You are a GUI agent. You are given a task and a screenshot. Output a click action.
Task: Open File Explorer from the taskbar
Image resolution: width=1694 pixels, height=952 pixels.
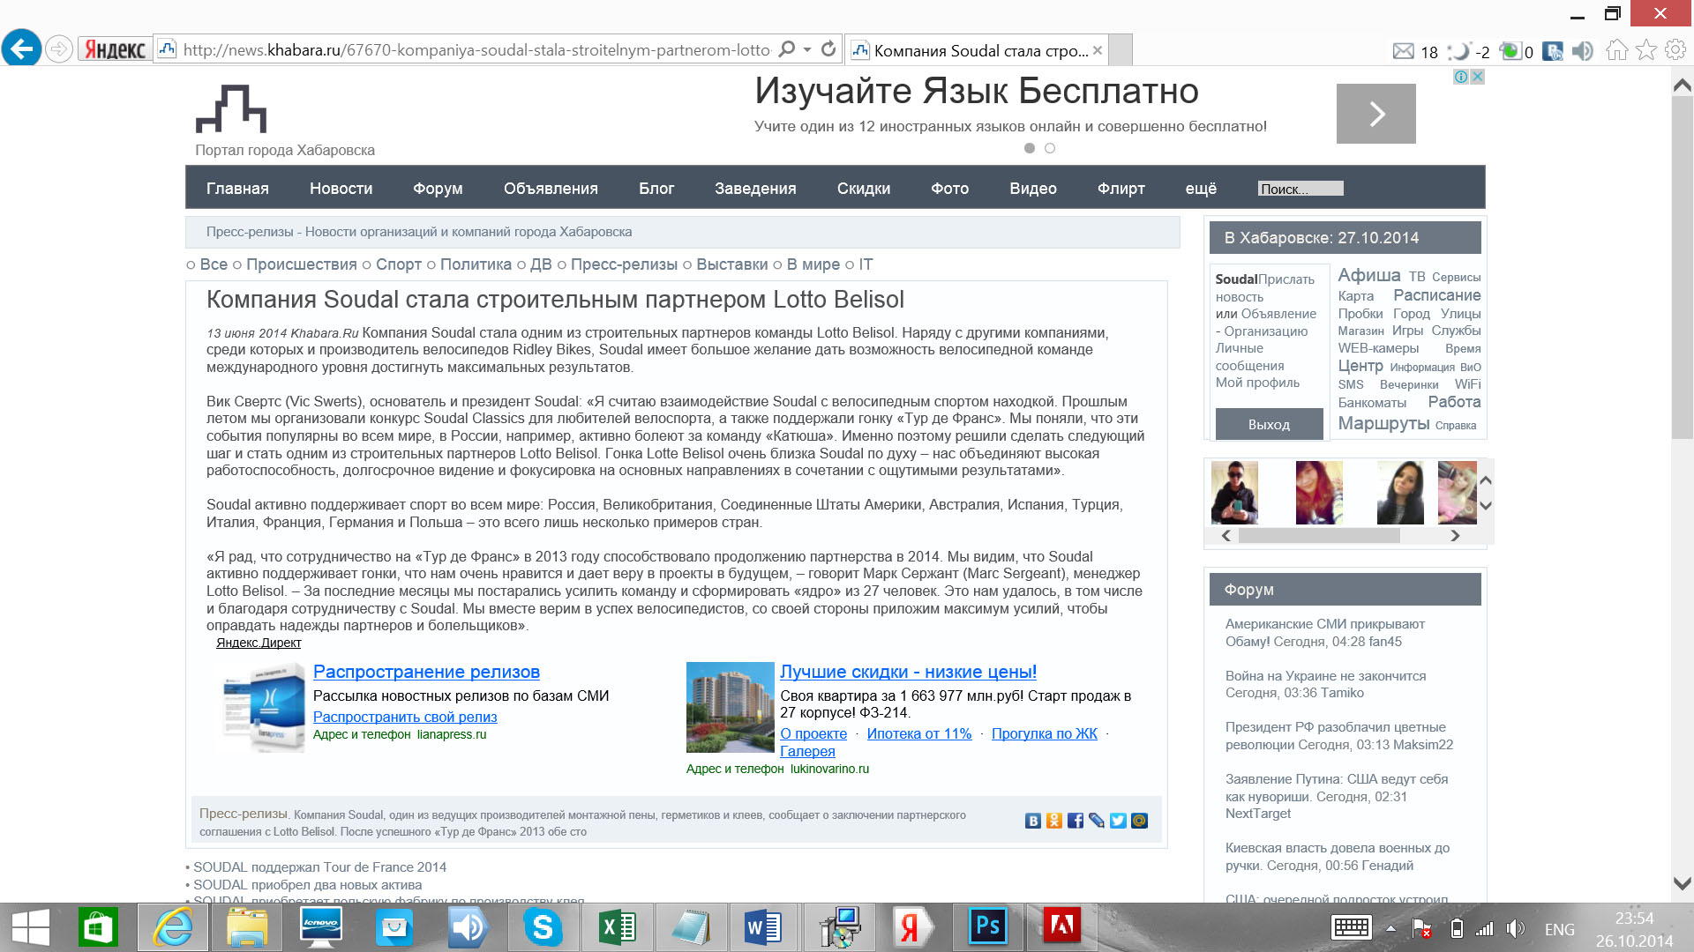(x=247, y=927)
